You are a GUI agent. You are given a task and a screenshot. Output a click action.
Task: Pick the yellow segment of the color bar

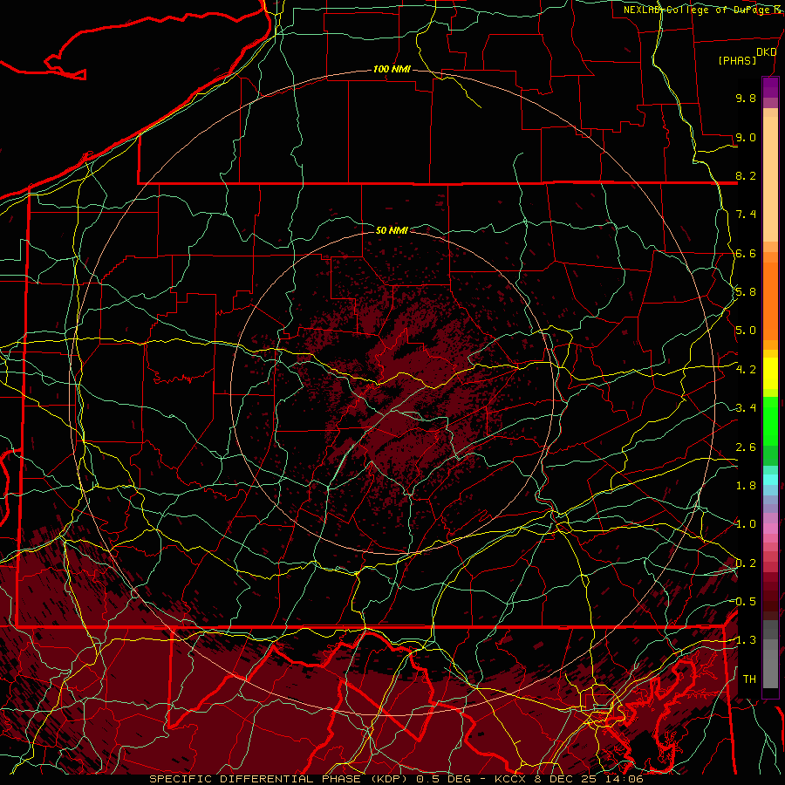click(x=770, y=373)
